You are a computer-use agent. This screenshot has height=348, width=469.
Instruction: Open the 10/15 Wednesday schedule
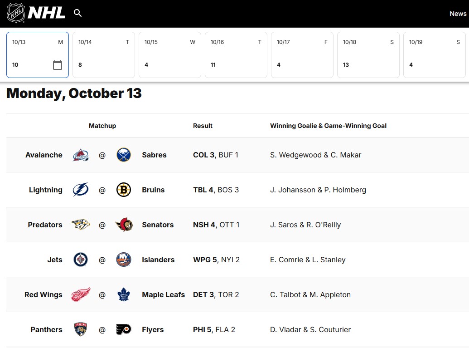[x=169, y=54]
